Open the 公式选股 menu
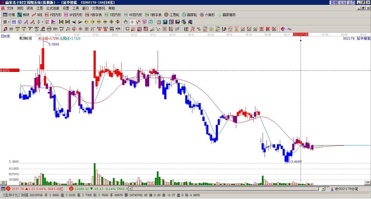 coord(53,8)
